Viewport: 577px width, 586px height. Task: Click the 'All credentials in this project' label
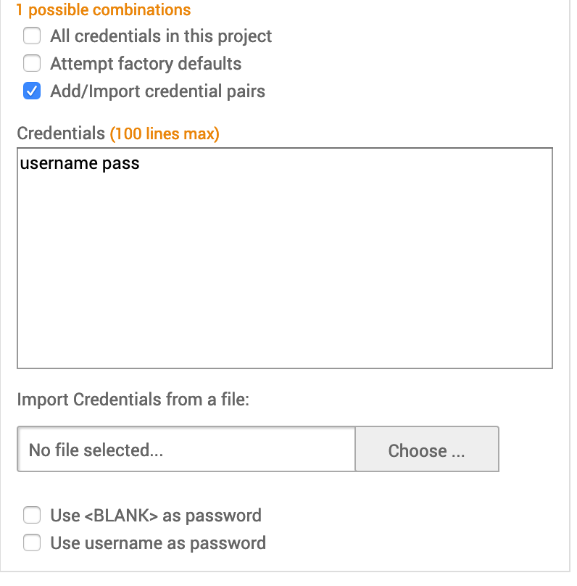pyautogui.click(x=161, y=36)
